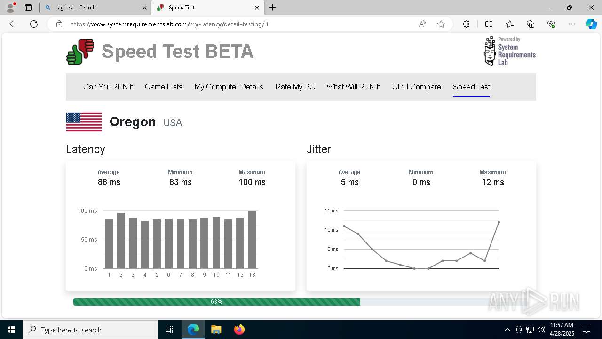The width and height of the screenshot is (602, 339).
Task: Open Microsoft Edge from the taskbar
Action: [193, 330]
